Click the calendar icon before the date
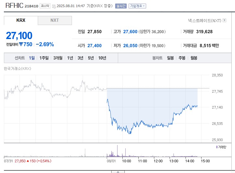Viewport: 235px width, 173px height. (54, 6)
